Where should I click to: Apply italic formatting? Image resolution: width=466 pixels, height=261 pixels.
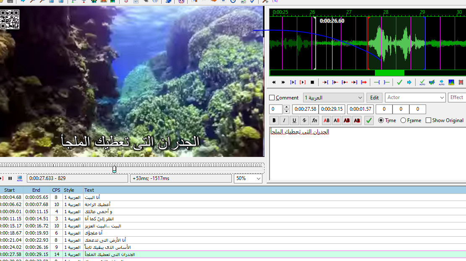point(284,120)
